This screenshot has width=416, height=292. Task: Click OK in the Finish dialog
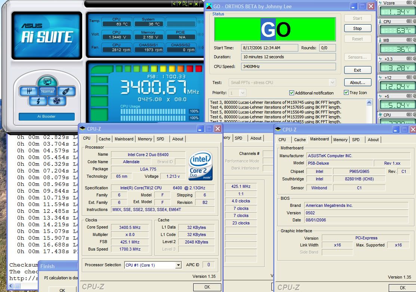62,290
